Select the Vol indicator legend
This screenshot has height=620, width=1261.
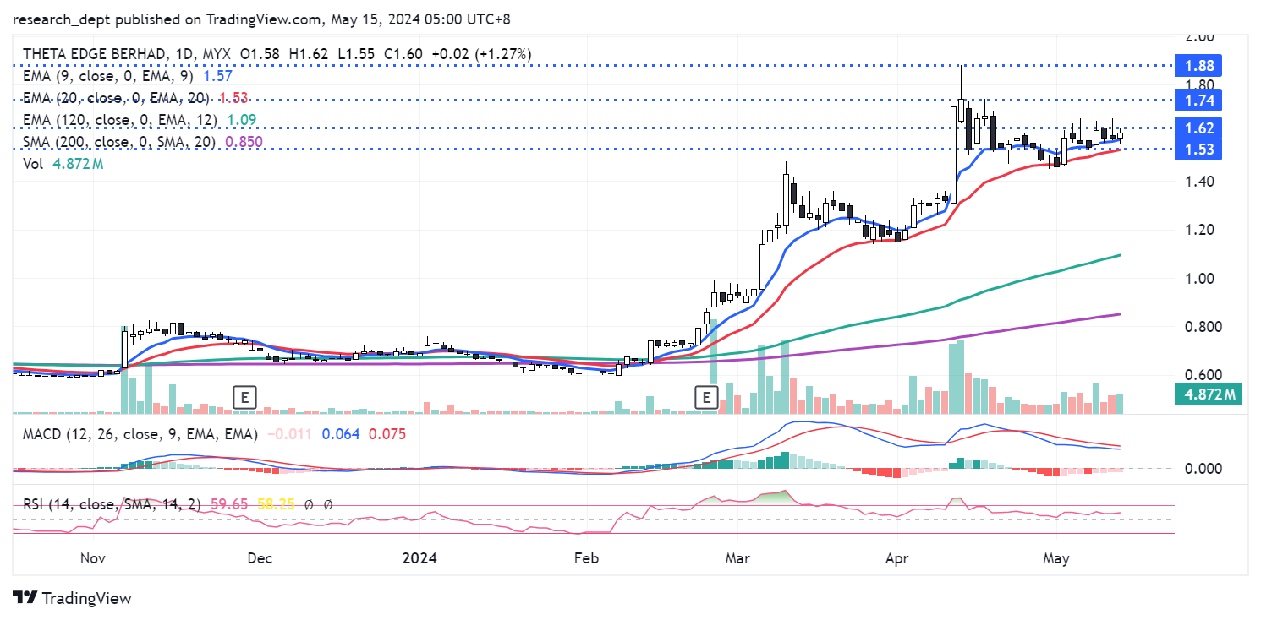[x=33, y=164]
